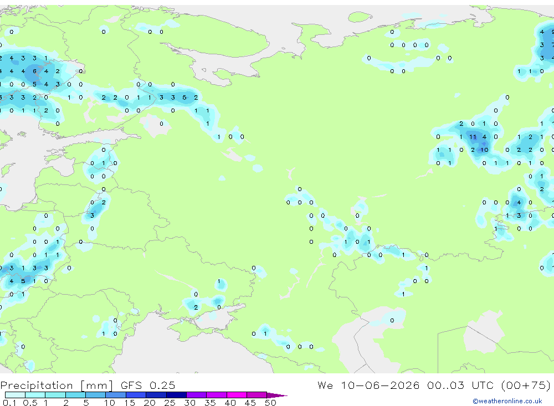
Task: Click the '0.5' legend scale label
Action: point(30,403)
